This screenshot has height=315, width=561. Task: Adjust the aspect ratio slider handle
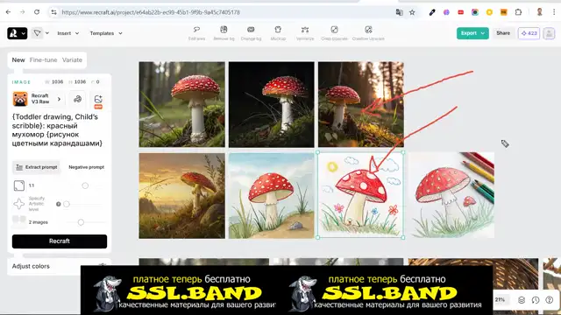[x=85, y=185]
